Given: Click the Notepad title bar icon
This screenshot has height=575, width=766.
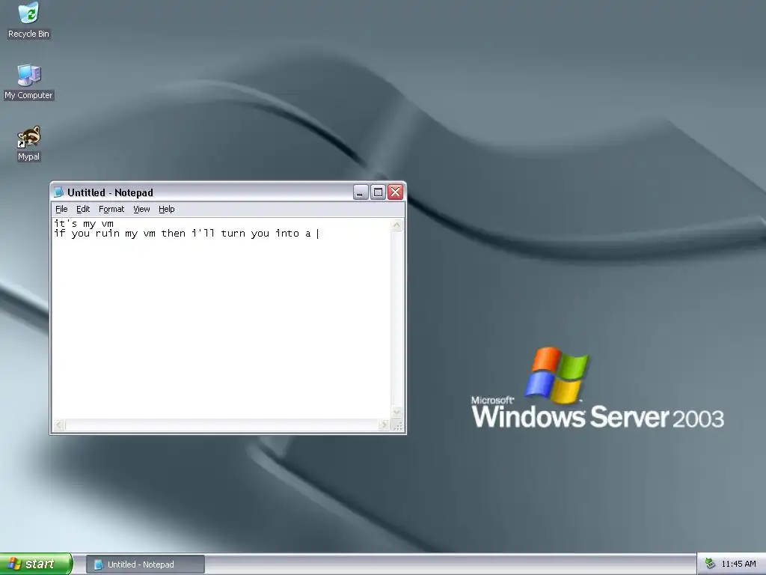Looking at the screenshot, I should click(59, 192).
